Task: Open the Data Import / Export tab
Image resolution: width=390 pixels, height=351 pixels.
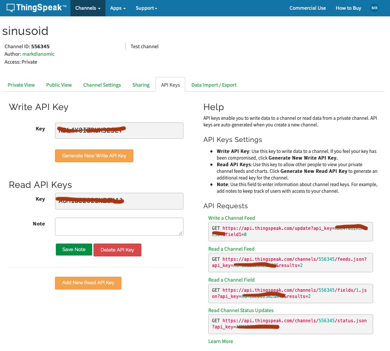Action: (214, 85)
